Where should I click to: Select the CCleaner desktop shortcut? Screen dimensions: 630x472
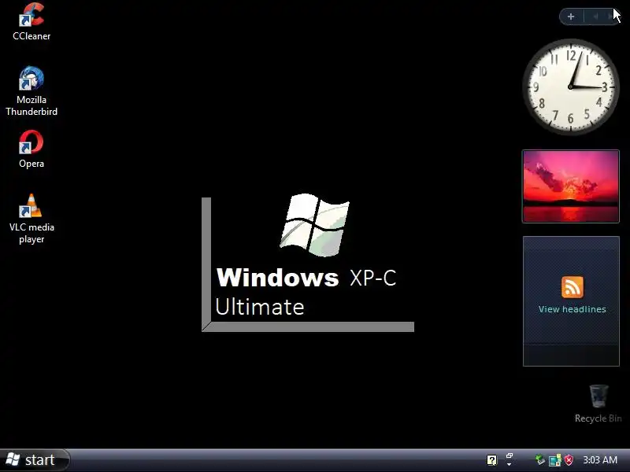pyautogui.click(x=31, y=21)
